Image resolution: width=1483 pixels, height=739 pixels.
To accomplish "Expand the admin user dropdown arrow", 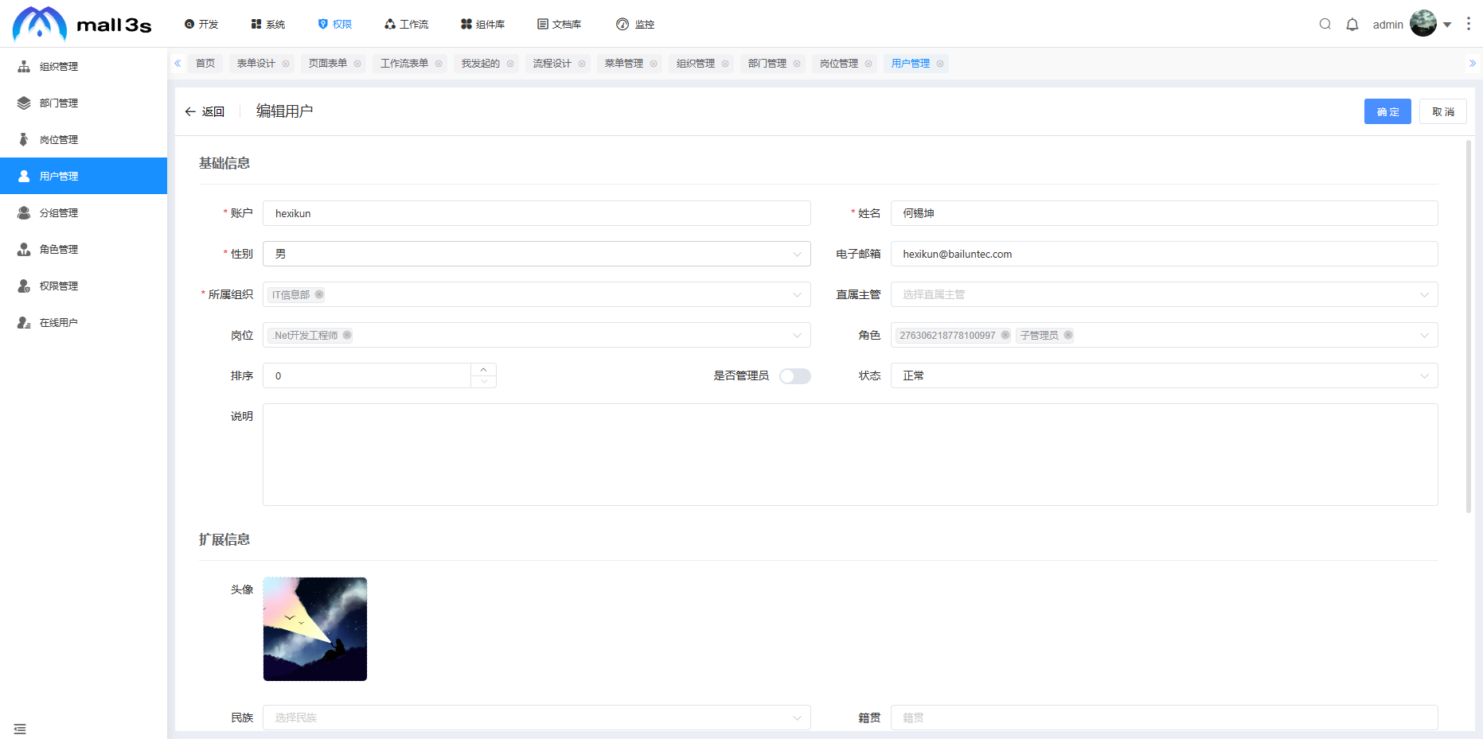I will point(1447,25).
